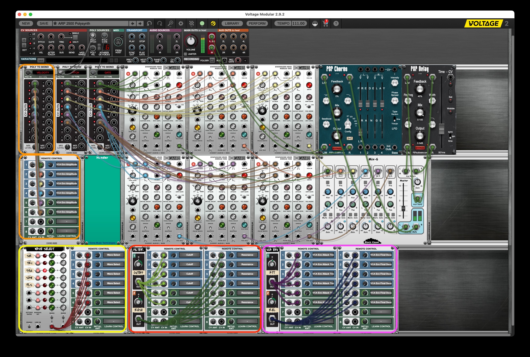This screenshot has height=357, width=530.
Task: Select the -1 octave radio button
Action: 30,48
